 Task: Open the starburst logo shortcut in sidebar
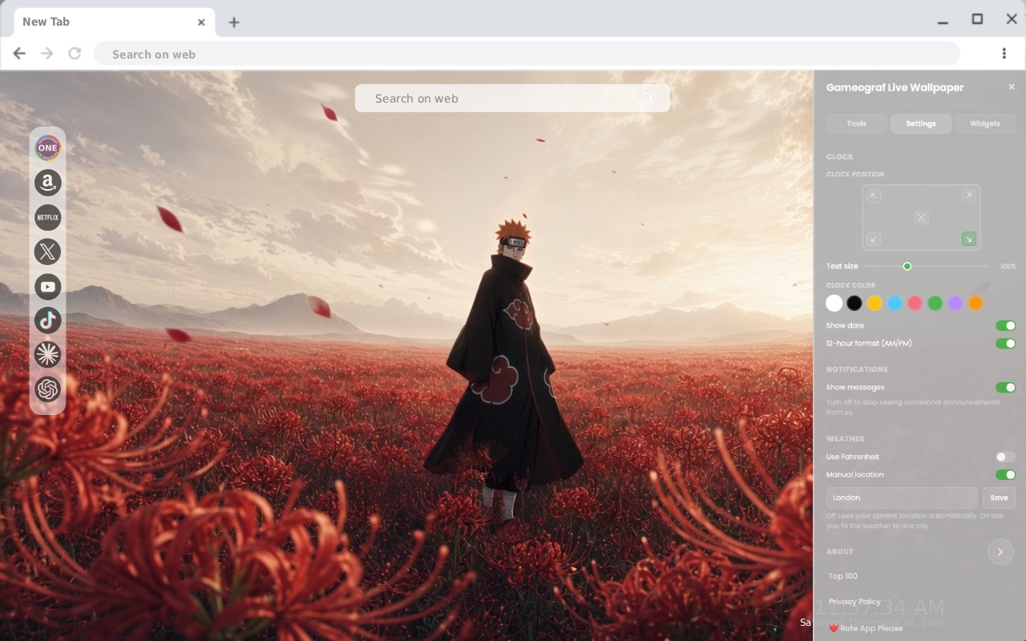point(48,355)
